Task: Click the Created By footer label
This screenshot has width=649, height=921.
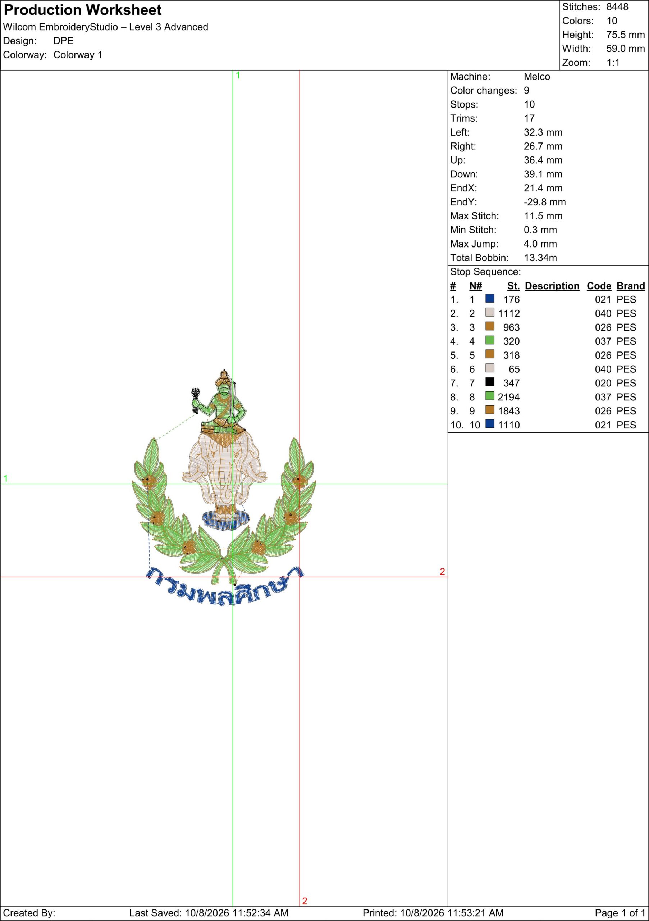Action: pyautogui.click(x=29, y=913)
